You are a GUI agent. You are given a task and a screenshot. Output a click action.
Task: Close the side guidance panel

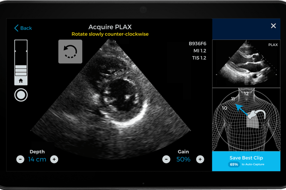tap(273, 26)
